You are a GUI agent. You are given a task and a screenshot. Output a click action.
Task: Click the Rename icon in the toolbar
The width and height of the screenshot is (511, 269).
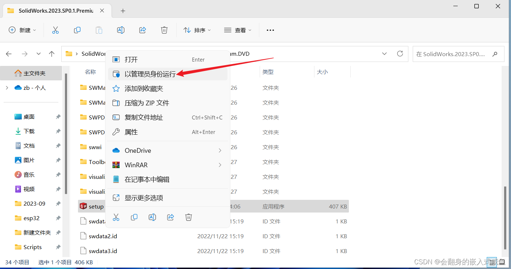click(121, 30)
